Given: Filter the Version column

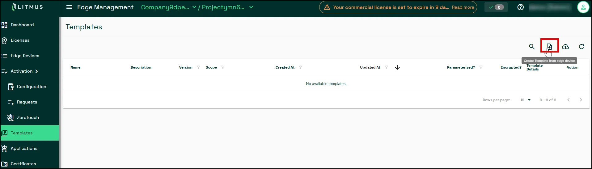Looking at the screenshot, I should tap(198, 67).
